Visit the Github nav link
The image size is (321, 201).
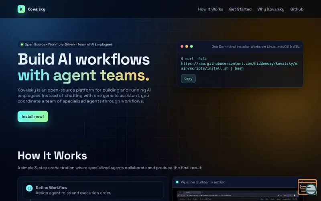click(297, 9)
